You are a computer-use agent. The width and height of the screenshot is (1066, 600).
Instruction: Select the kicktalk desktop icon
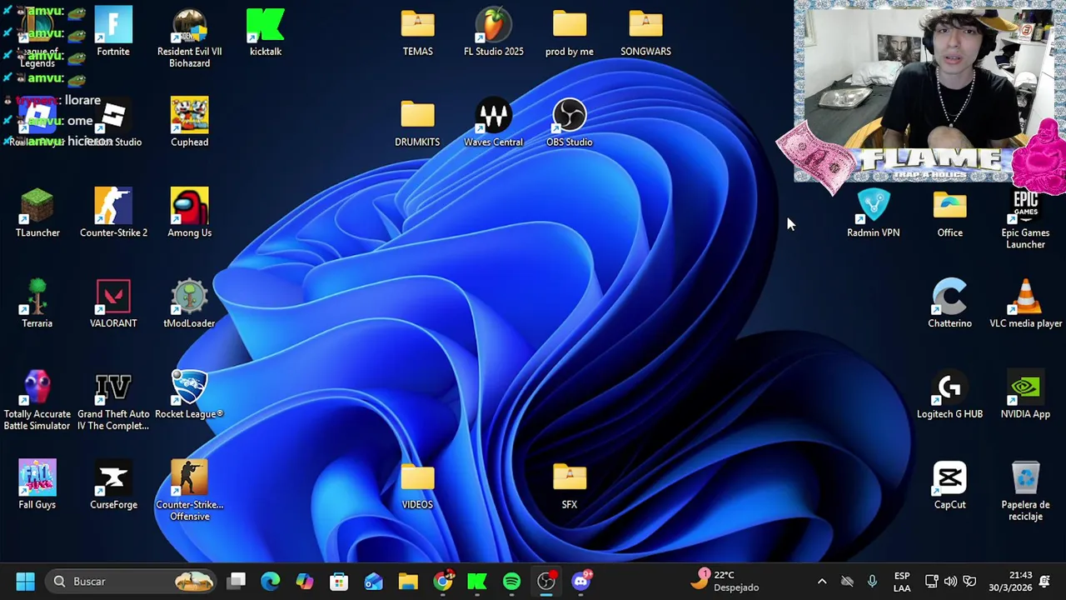tap(266, 32)
